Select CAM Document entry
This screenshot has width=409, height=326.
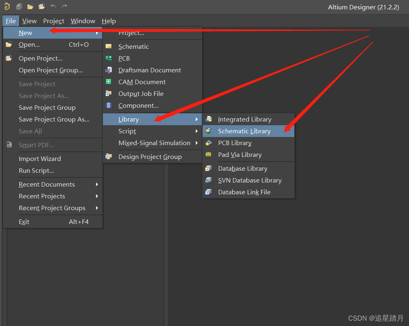142,82
